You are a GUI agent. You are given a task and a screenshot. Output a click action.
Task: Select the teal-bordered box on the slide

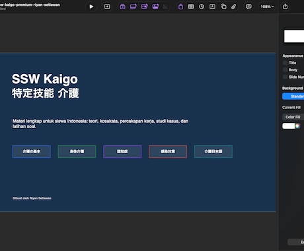213,151
